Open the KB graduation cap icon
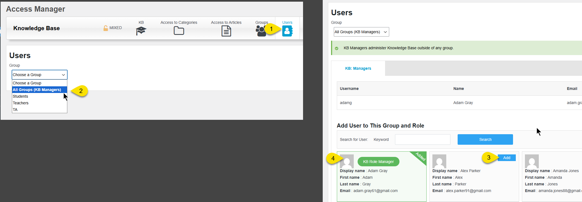 [141, 31]
